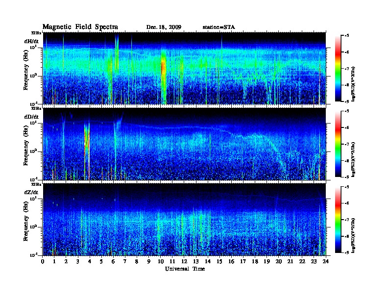
Task: Select the date "Dec. 18, 2009"
Action: pyautogui.click(x=164, y=27)
